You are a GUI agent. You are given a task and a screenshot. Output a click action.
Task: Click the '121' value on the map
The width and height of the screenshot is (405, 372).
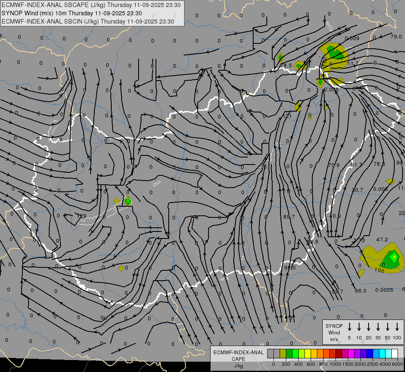287,116
